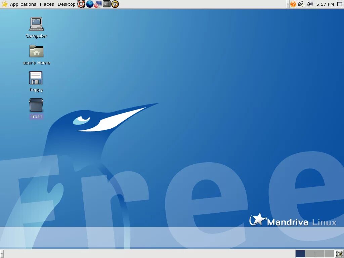Click the highlighted "Trash" label

point(36,117)
